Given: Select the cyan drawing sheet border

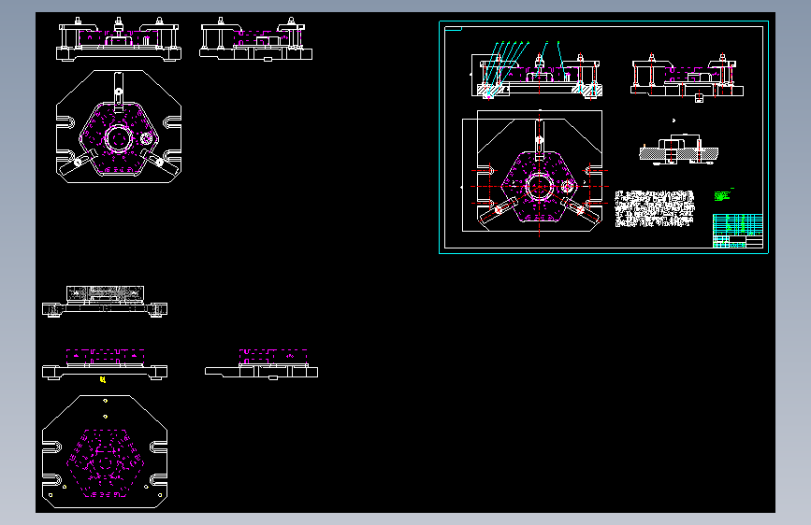Looking at the screenshot, I should pos(603,137).
